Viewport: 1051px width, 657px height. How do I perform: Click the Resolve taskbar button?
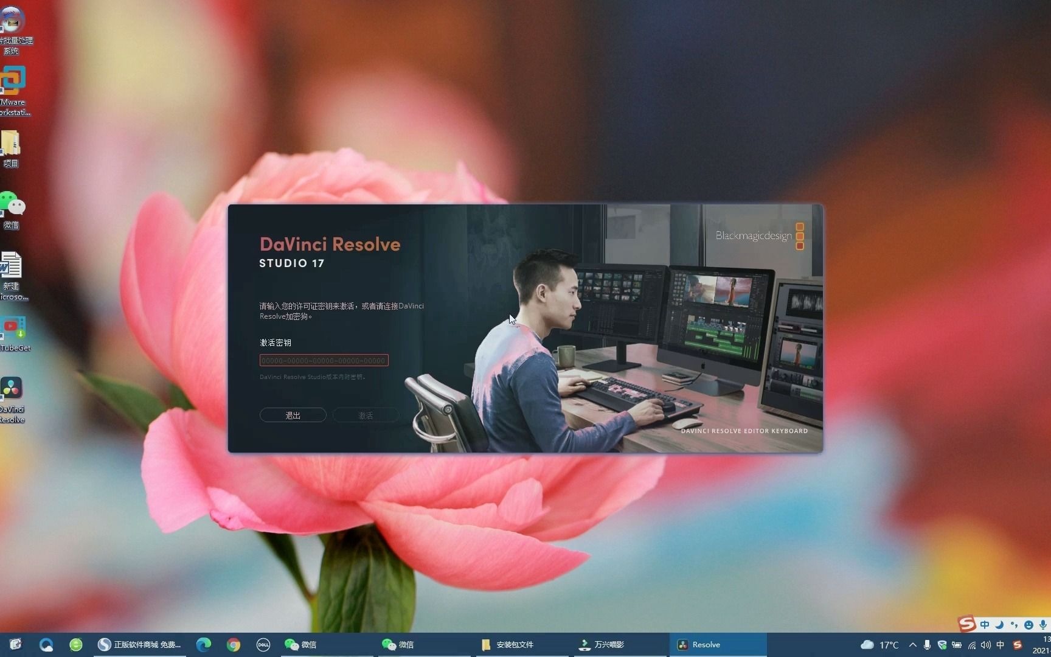pyautogui.click(x=718, y=645)
